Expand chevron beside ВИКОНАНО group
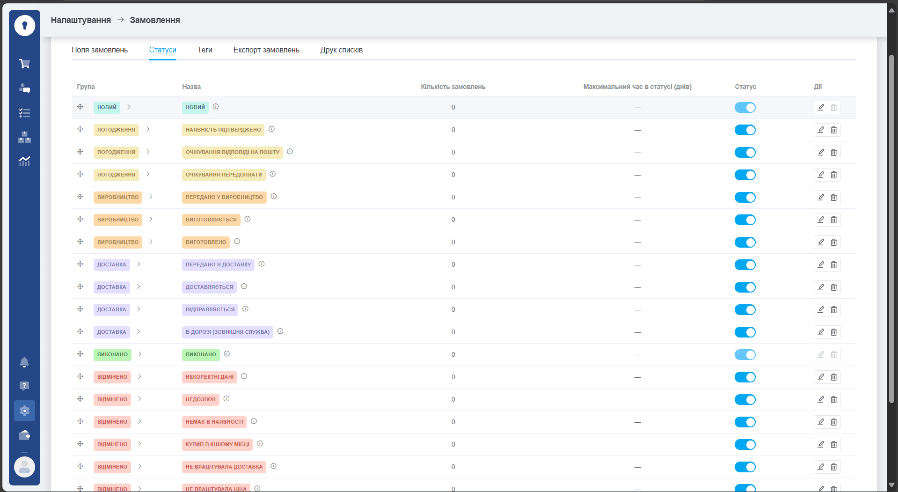898x492 pixels. (x=140, y=354)
